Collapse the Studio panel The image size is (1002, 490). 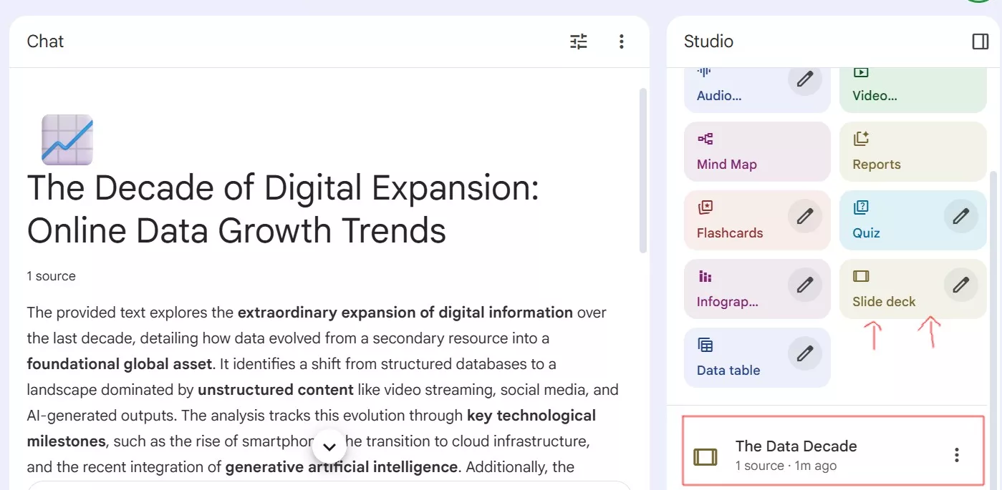pos(980,41)
